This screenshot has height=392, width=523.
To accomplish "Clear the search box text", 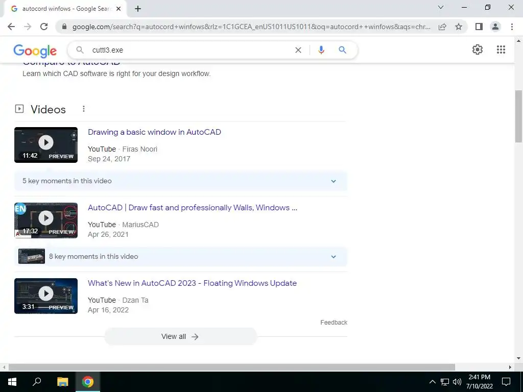I will [298, 50].
